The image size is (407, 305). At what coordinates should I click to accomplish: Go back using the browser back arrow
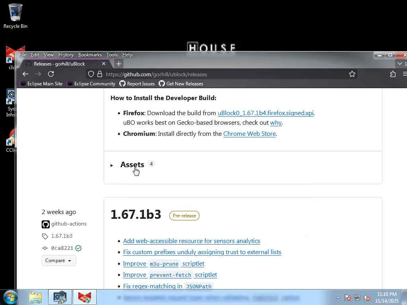pos(25,74)
